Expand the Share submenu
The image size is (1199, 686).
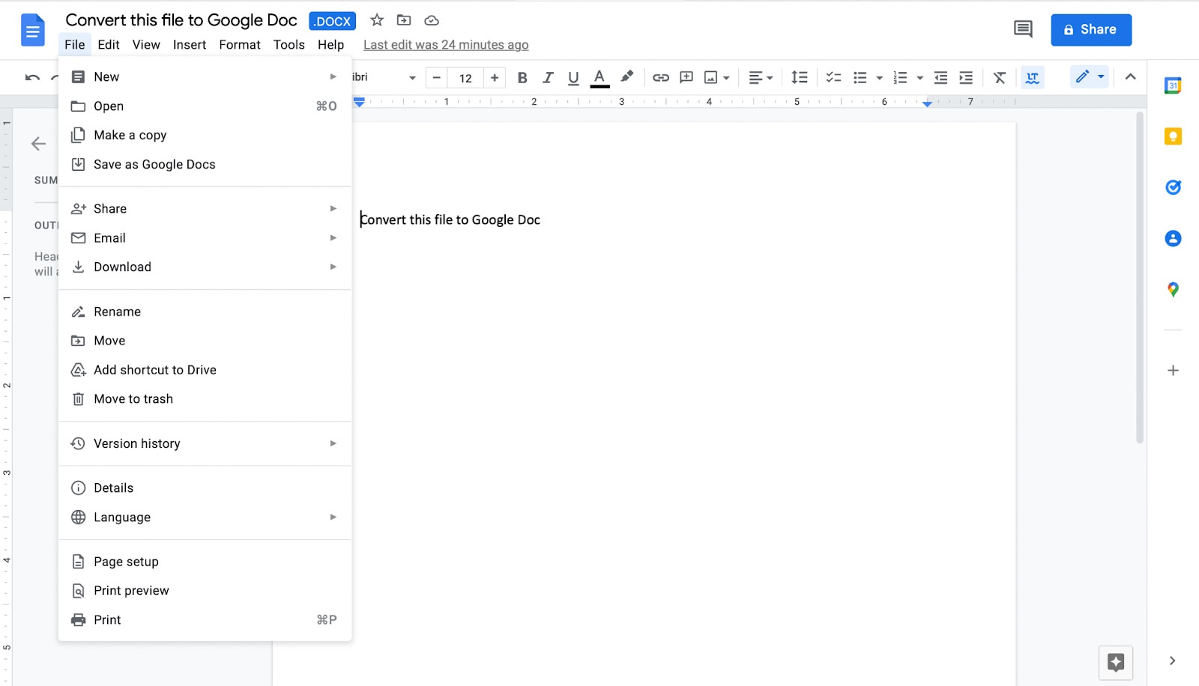click(x=205, y=208)
